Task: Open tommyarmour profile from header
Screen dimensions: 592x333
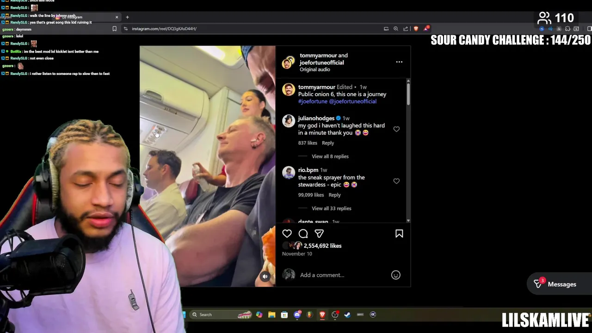Action: [317, 55]
